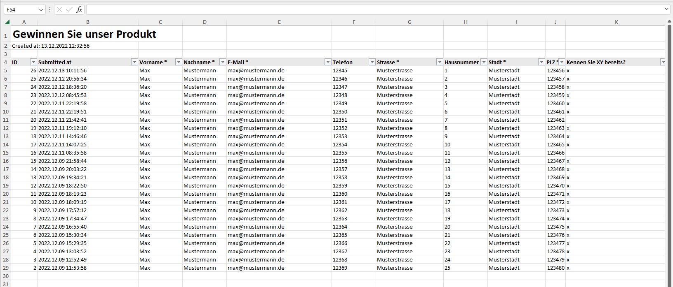Open the Stadt filter dropdown
Screen dimensions: 673x287
541,62
